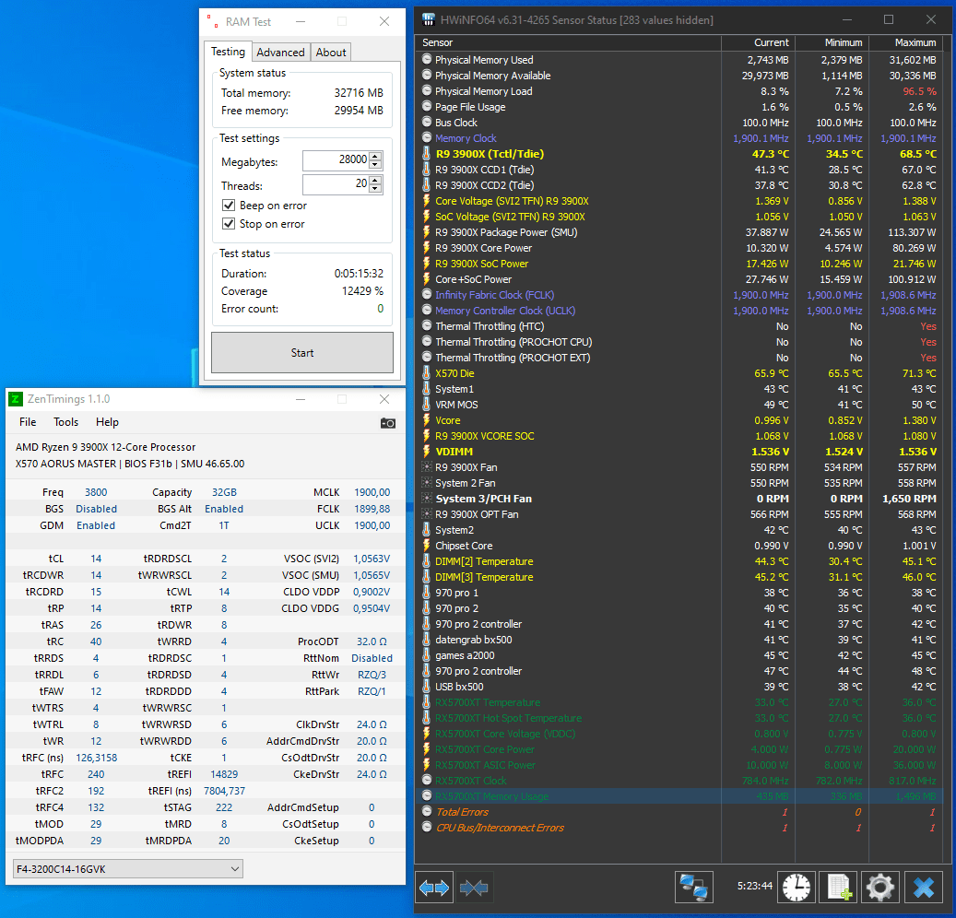
Task: Click the Minimum column header in HWiNFO
Action: (832, 42)
